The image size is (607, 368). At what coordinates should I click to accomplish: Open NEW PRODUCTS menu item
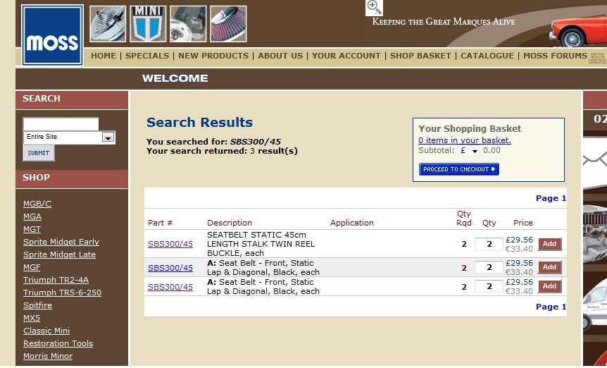click(x=213, y=56)
